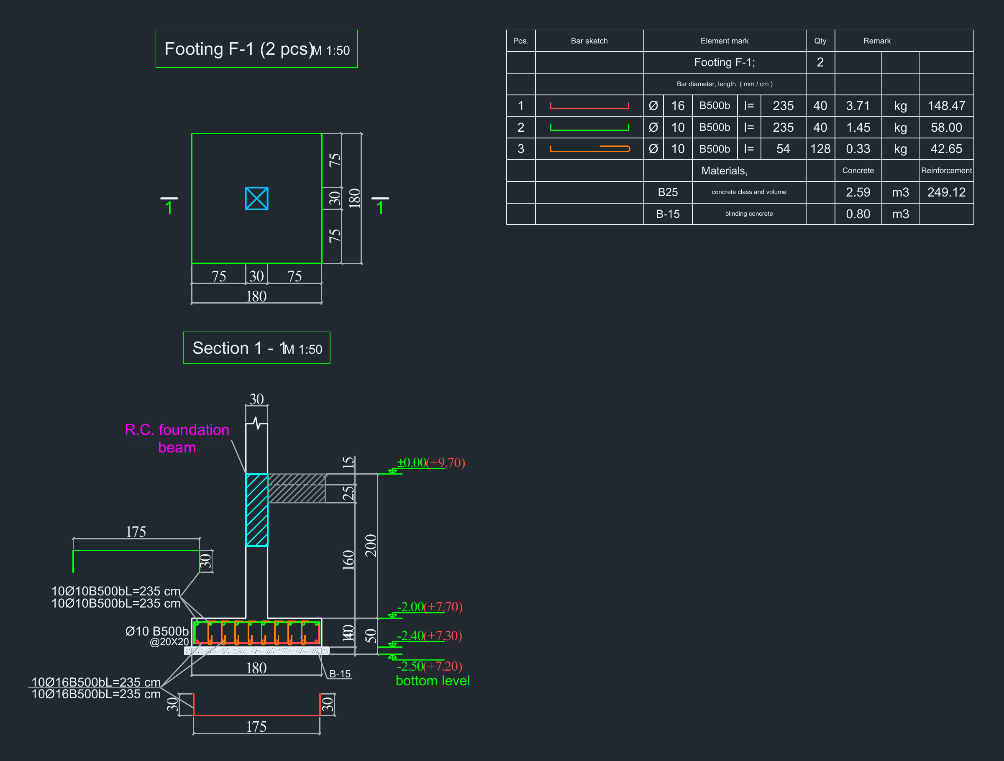1004x761 pixels.
Task: Select the '@20X20' spacing note
Action: click(x=169, y=642)
